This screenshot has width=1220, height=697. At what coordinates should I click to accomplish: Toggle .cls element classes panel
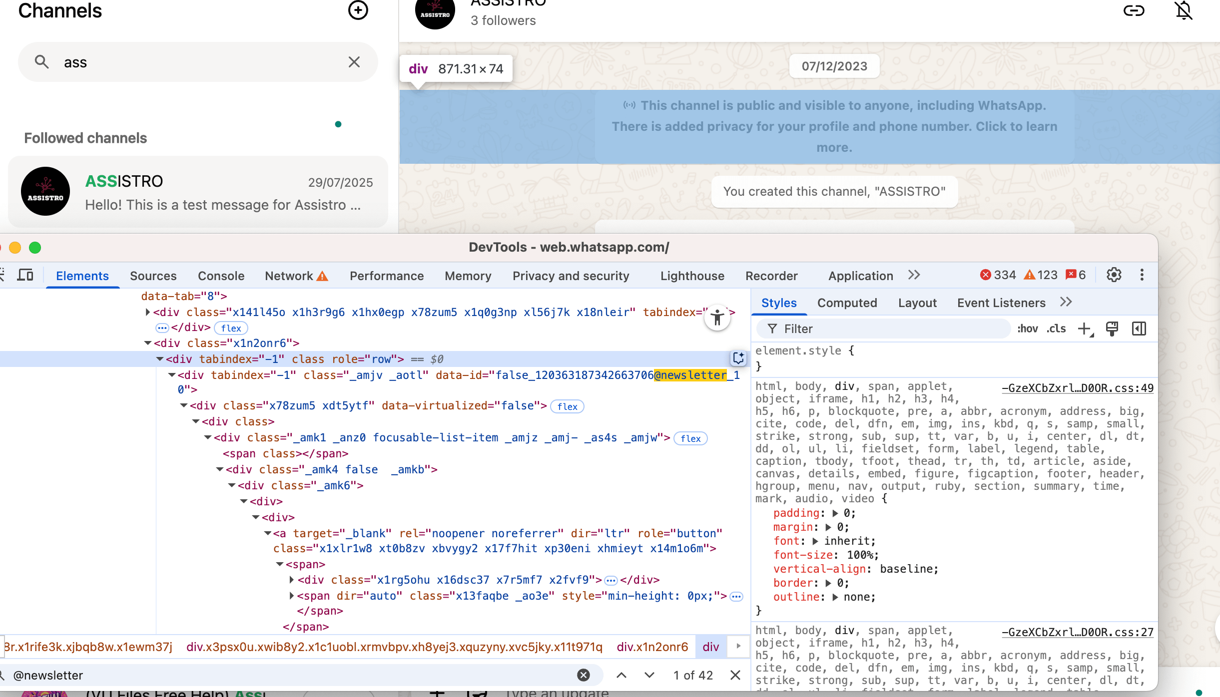[1057, 329]
